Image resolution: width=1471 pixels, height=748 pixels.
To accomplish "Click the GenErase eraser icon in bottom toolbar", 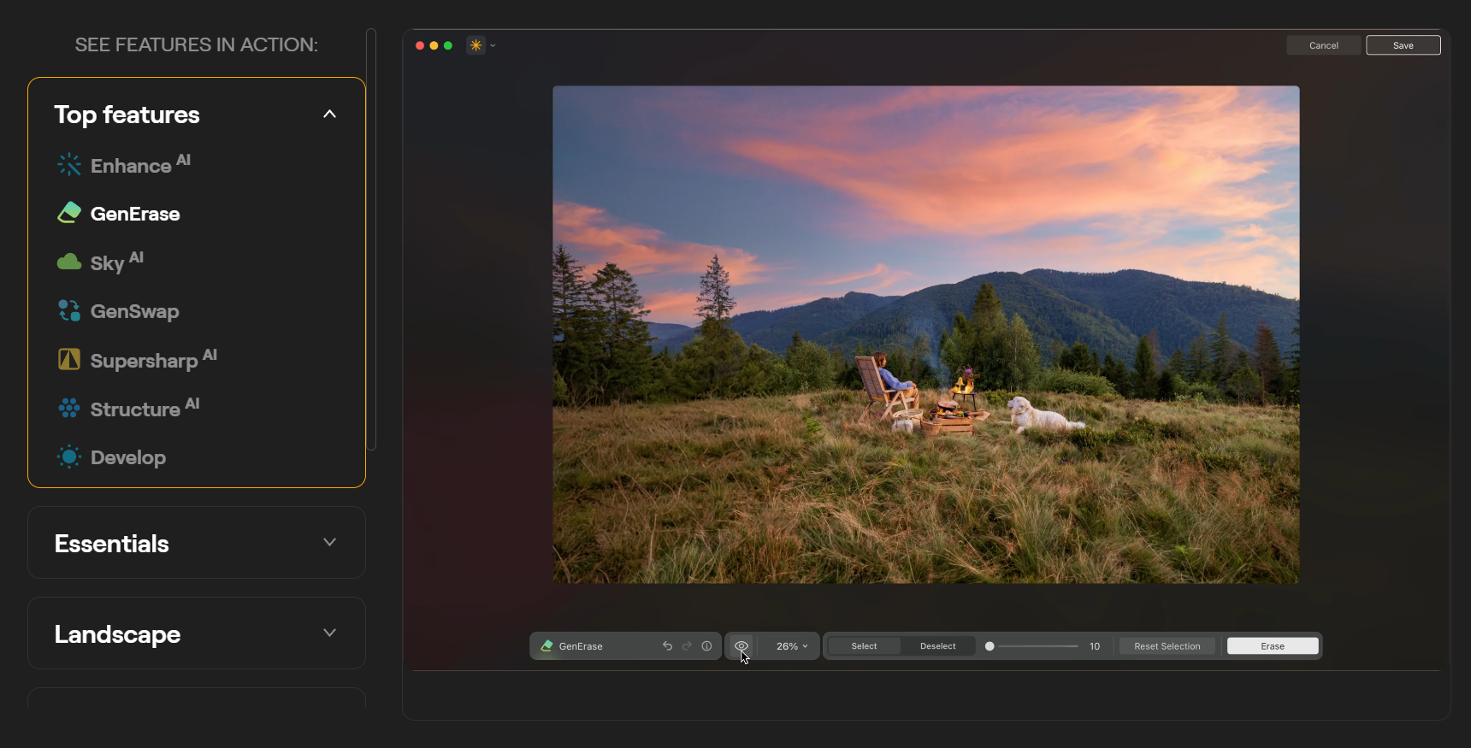I will 546,646.
